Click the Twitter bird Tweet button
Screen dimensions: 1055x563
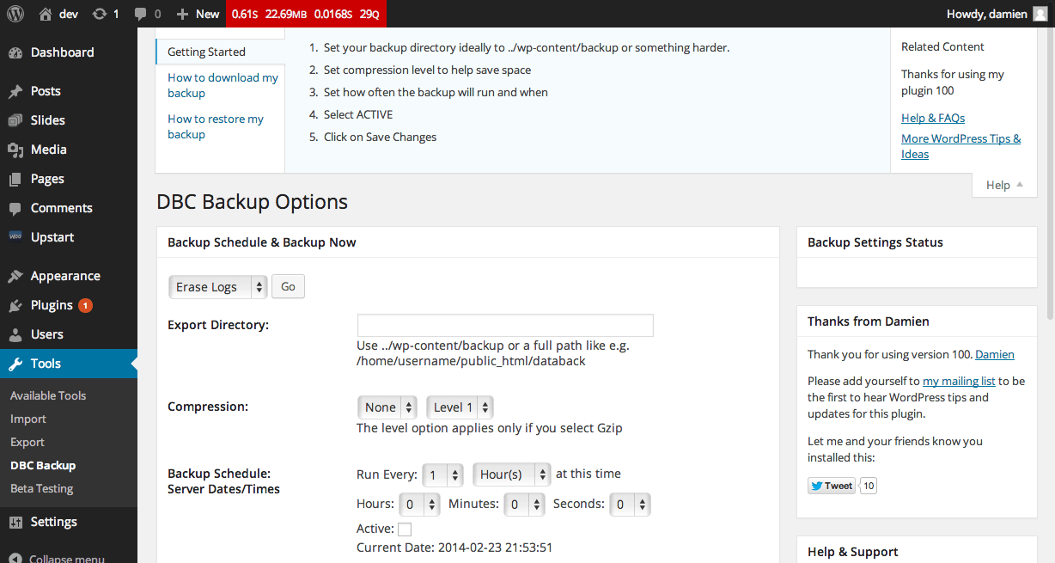click(x=832, y=486)
